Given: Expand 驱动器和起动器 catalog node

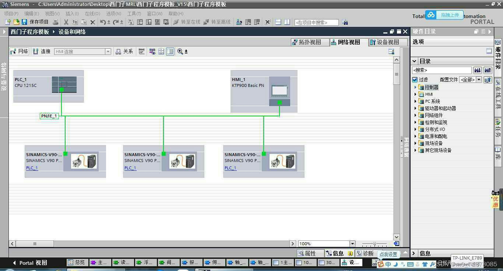Looking at the screenshot, I should coord(415,108).
